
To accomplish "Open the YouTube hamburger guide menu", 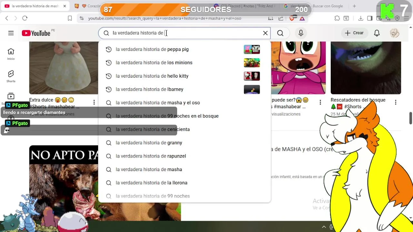I will click(11, 33).
